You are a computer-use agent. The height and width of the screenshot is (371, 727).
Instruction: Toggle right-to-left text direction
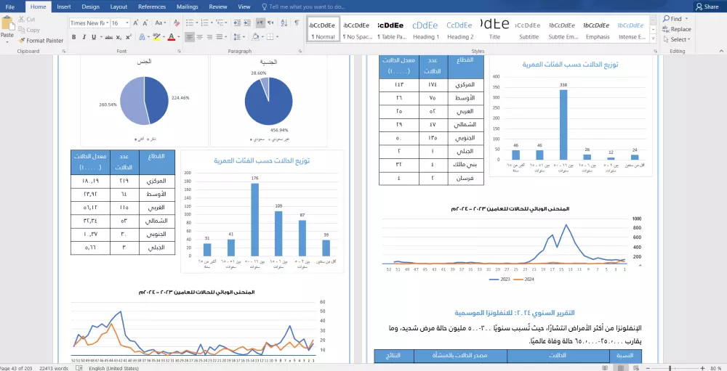pos(270,23)
